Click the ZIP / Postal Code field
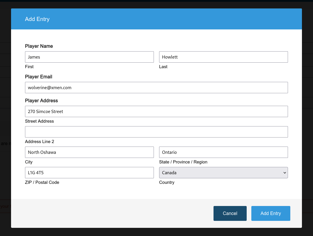The width and height of the screenshot is (313, 236). [89, 172]
